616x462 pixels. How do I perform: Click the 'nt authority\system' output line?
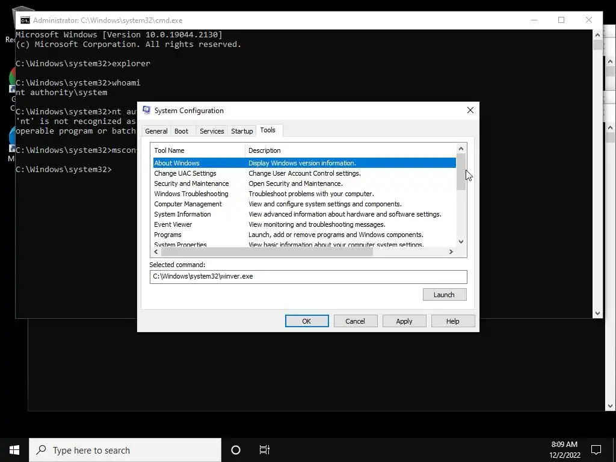click(61, 92)
